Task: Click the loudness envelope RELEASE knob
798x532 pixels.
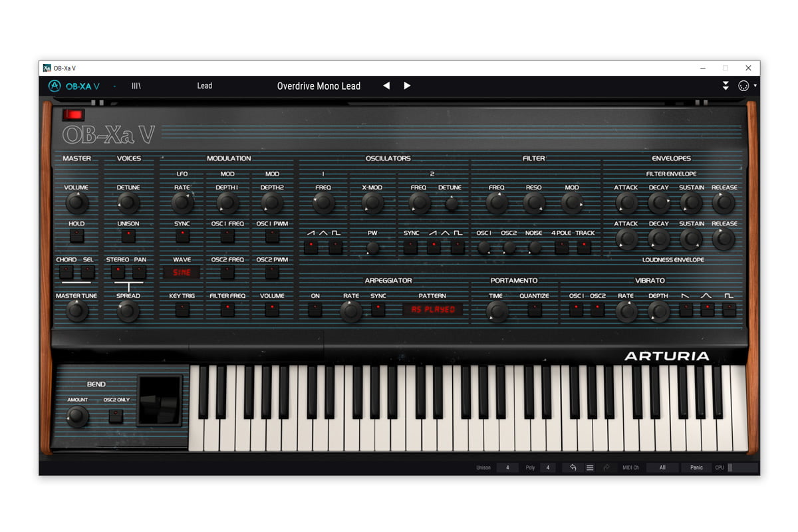Action: [x=724, y=239]
